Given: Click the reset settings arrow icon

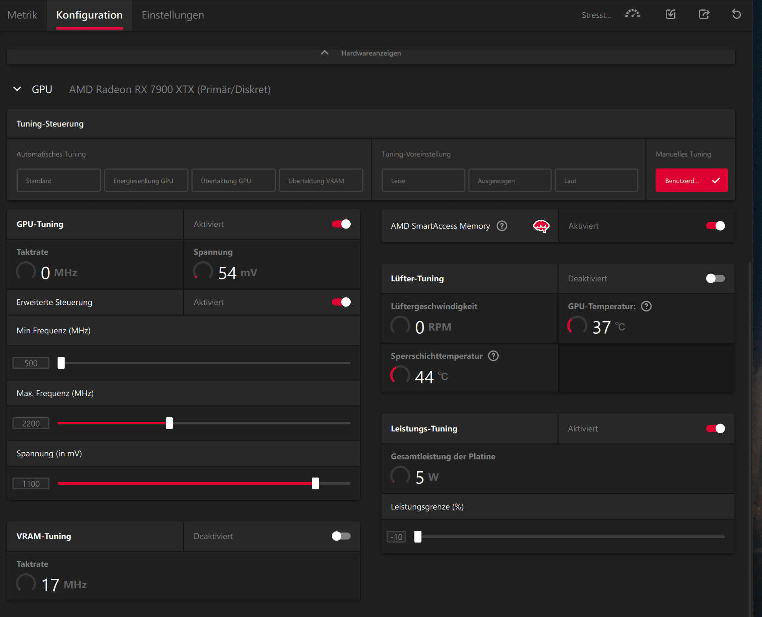Looking at the screenshot, I should (x=736, y=14).
